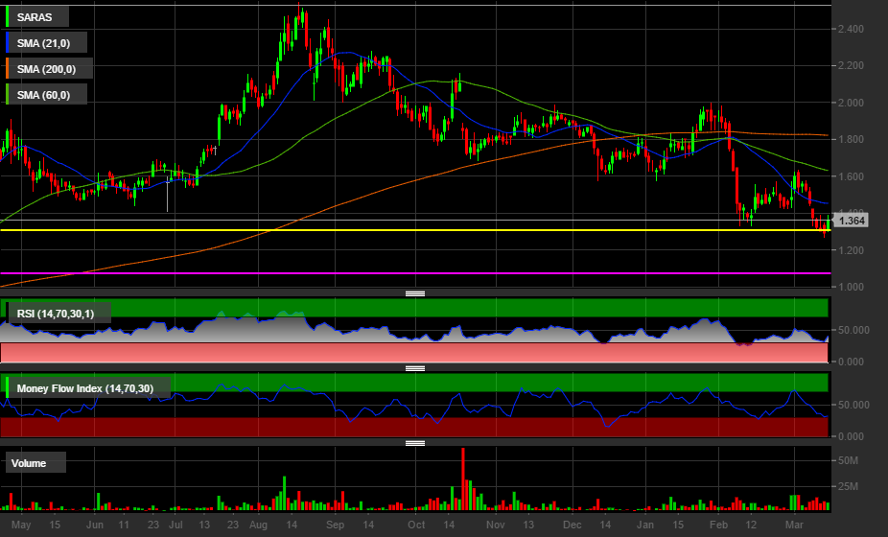Click the splitter handle above Money Flow panel
The height and width of the screenshot is (537, 888).
pyautogui.click(x=414, y=368)
